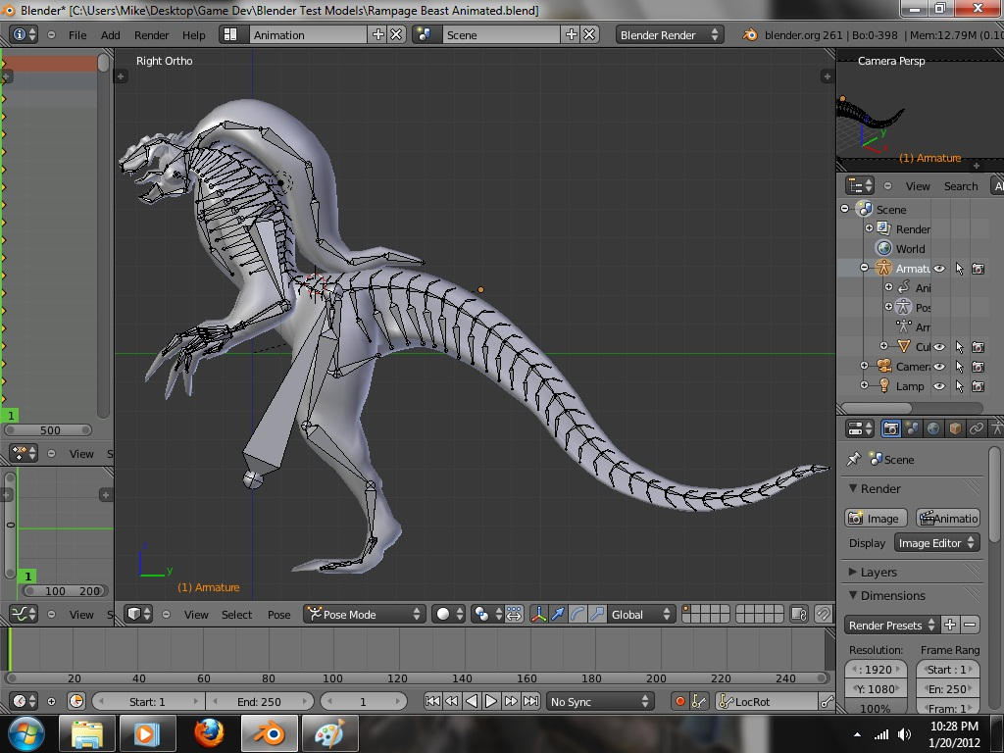
Task: Click the Image render button
Action: [876, 518]
